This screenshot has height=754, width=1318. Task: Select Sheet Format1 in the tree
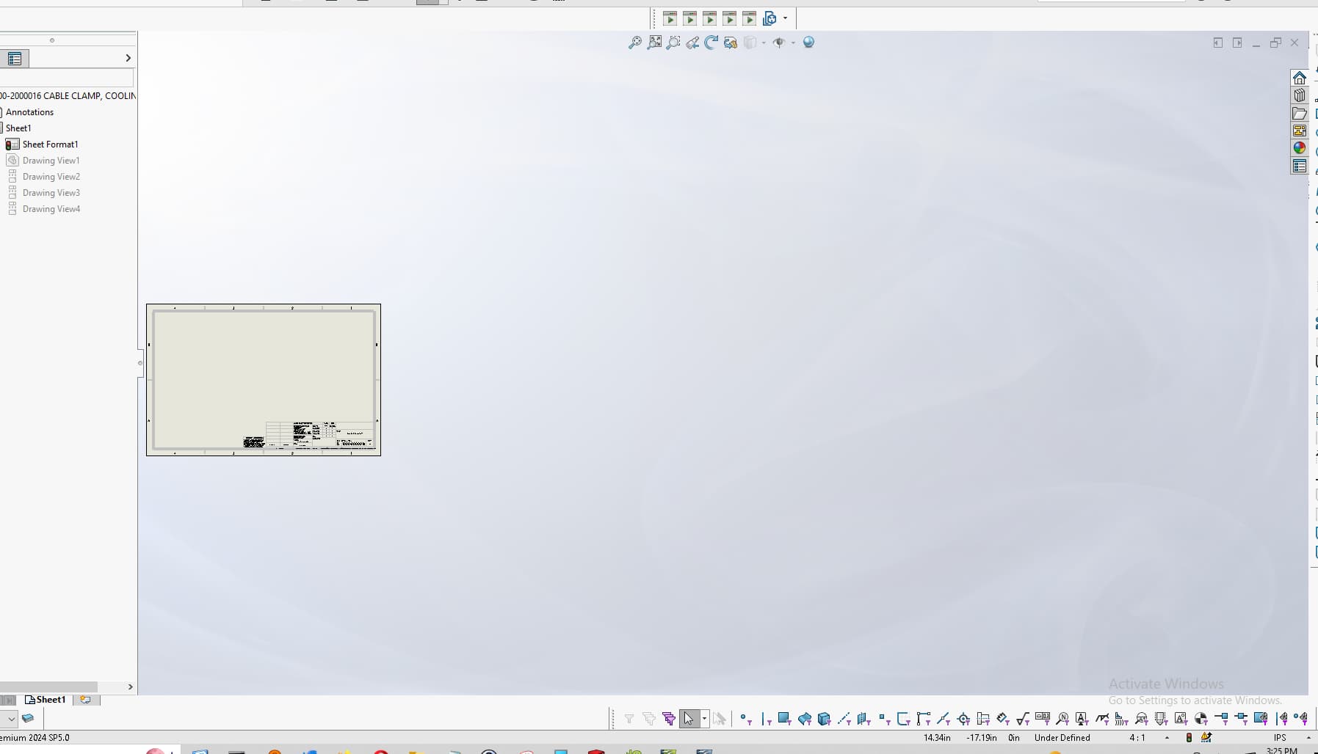coord(50,144)
